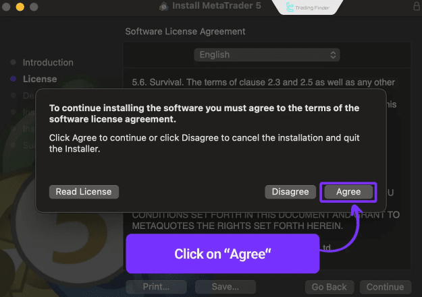Expand the English language dropdown

click(267, 55)
